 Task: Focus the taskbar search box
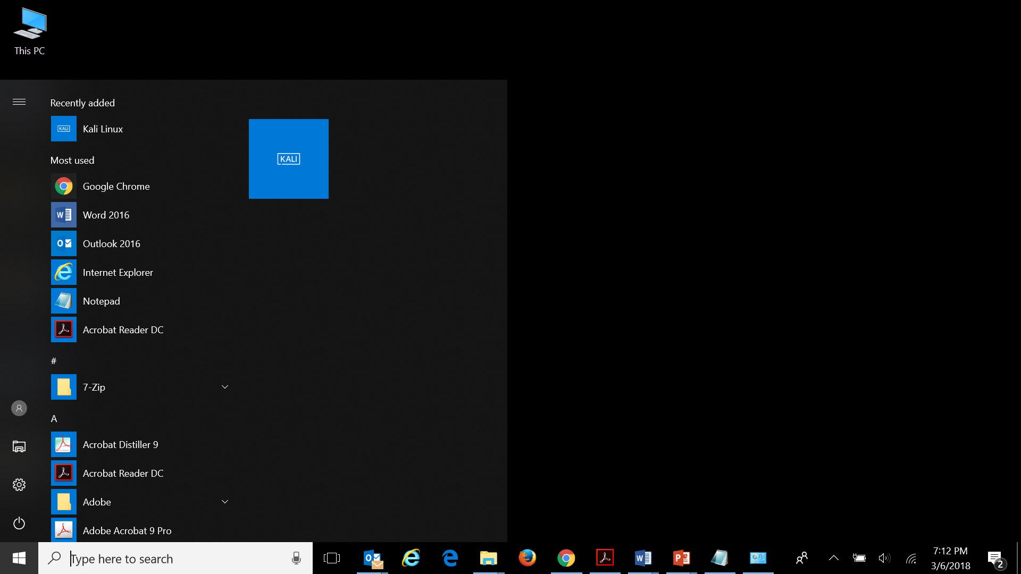pyautogui.click(x=175, y=558)
